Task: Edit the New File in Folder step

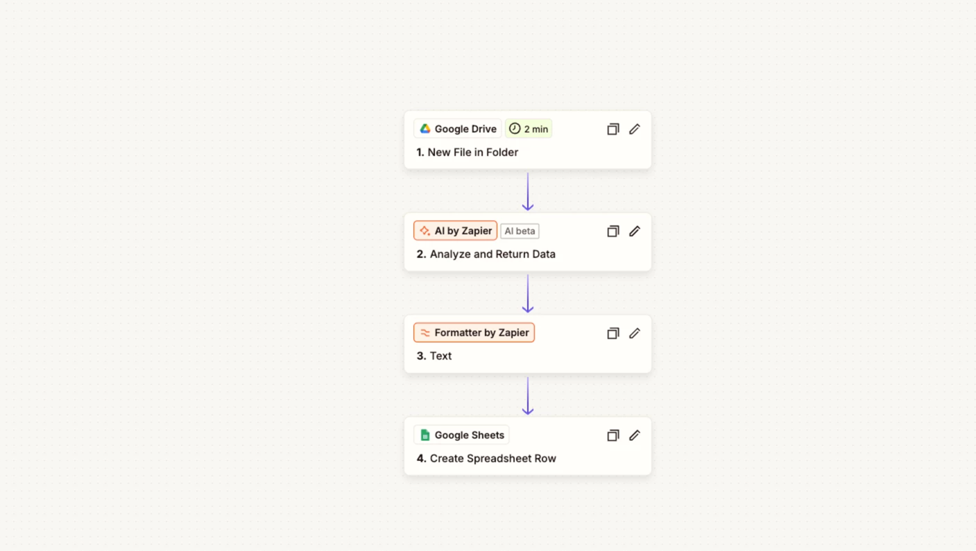Action: tap(635, 130)
